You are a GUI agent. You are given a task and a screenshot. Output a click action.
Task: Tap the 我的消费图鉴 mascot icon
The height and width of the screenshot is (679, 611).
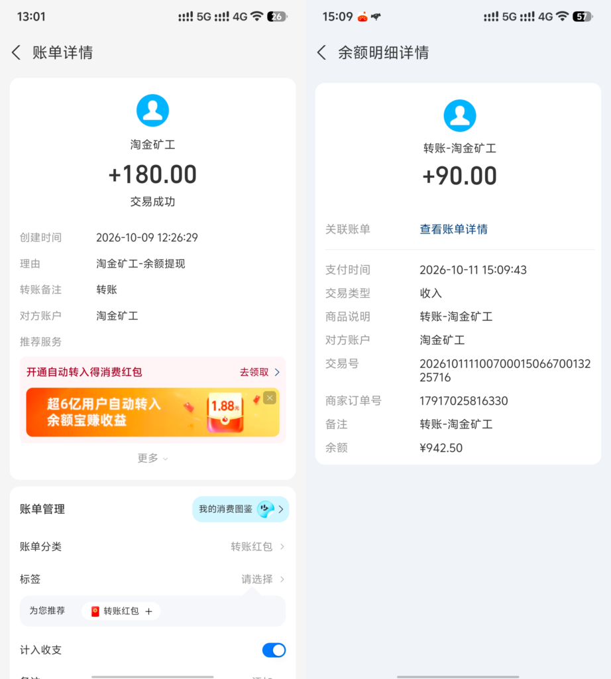[x=266, y=509]
